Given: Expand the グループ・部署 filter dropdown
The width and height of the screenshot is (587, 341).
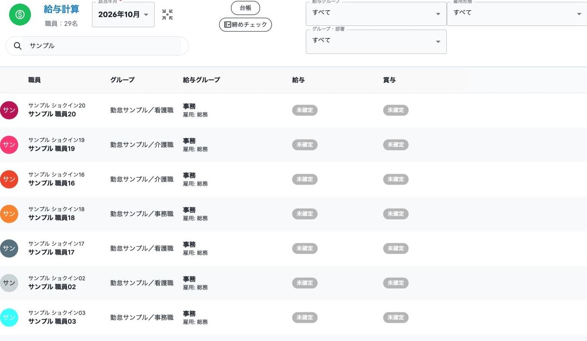Looking at the screenshot, I should pyautogui.click(x=376, y=41).
